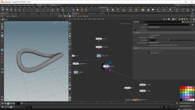Open the Labs menu in main menu bar
The height and width of the screenshot is (110, 195).
coord(24,5)
